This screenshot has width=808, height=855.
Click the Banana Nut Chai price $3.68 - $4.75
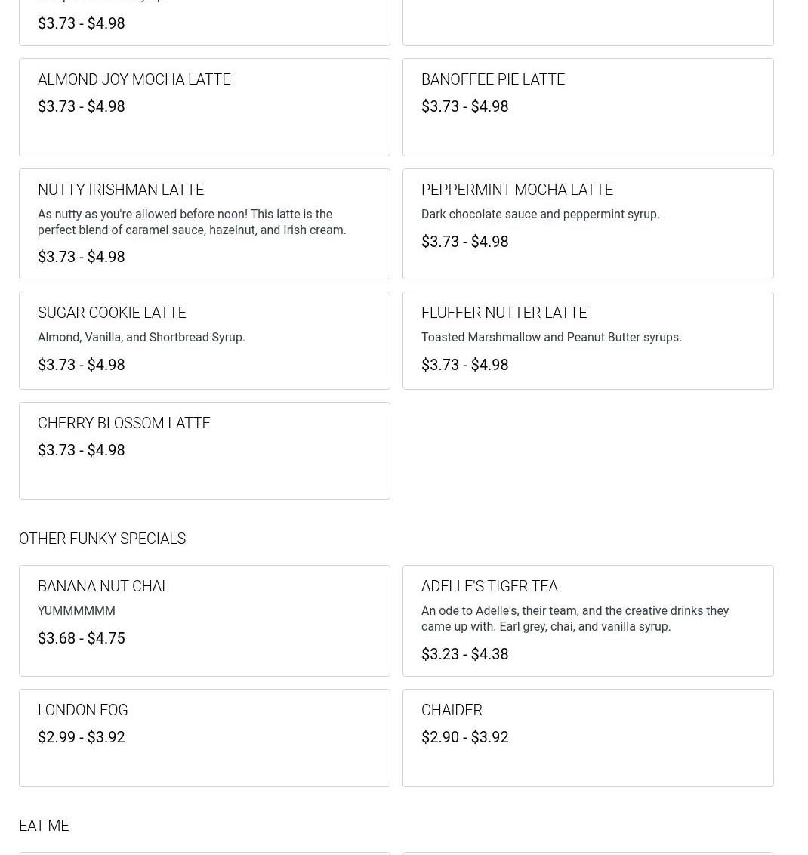coord(82,638)
